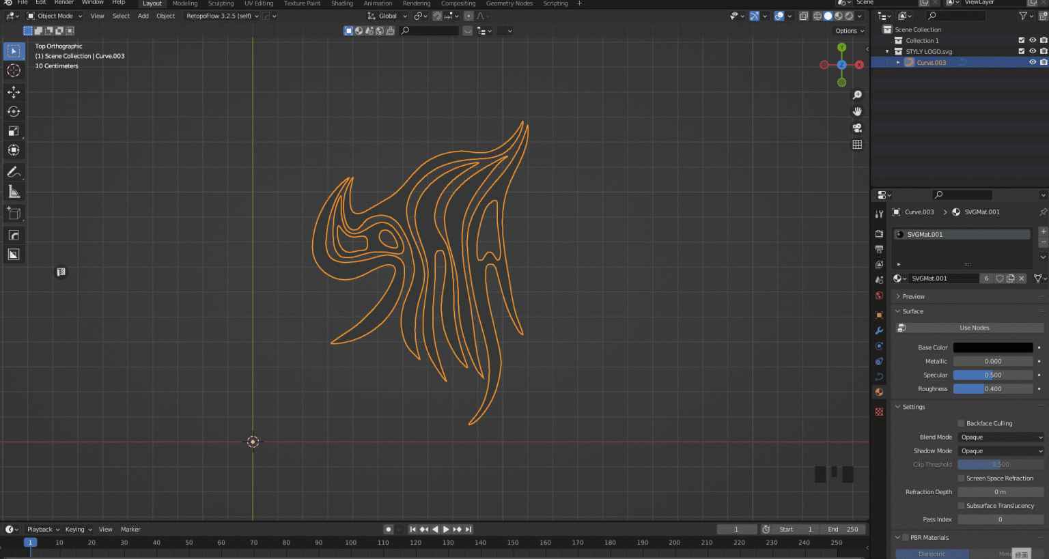
Task: Toggle visibility of Curve.003 in the outliner
Action: [1033, 62]
